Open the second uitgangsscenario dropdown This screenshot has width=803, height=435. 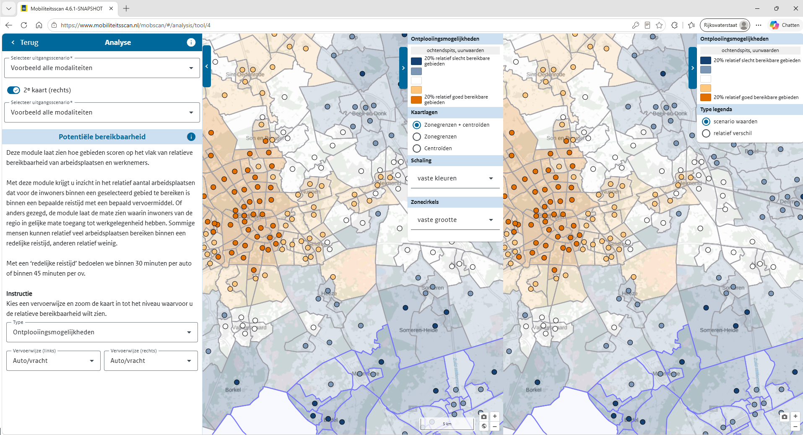coord(102,112)
